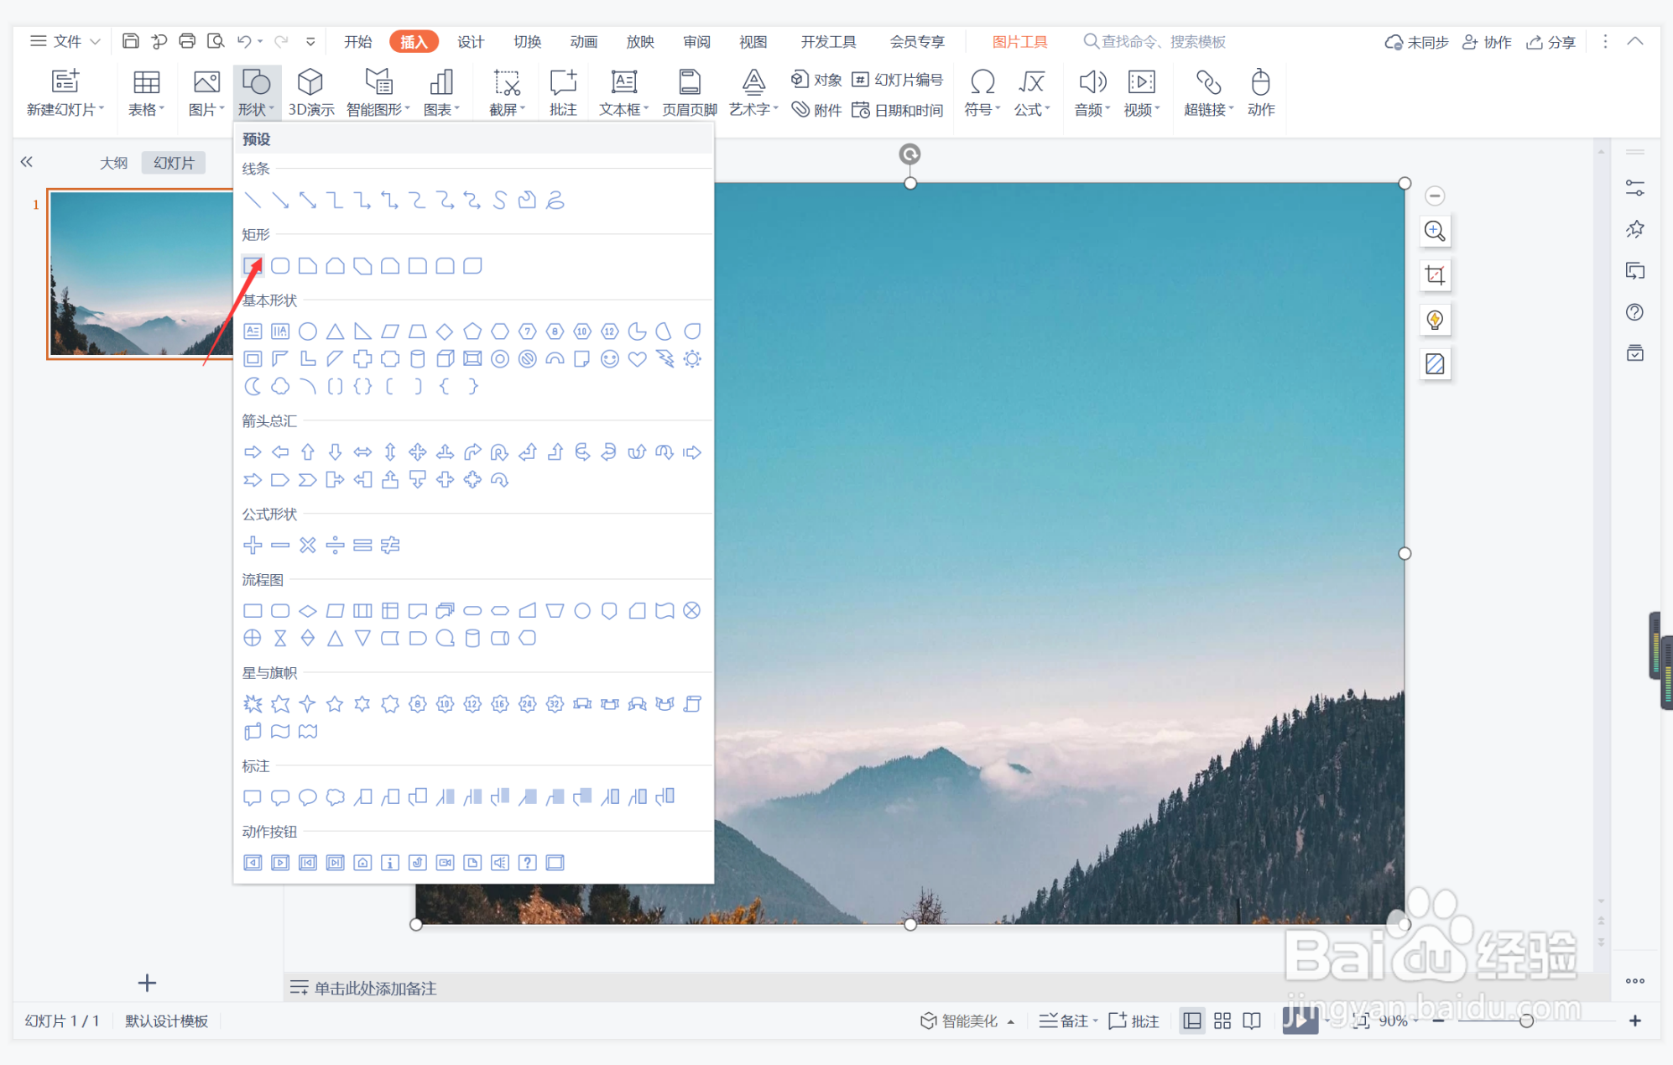
Task: Switch to the 大纲 outline view
Action: (114, 163)
